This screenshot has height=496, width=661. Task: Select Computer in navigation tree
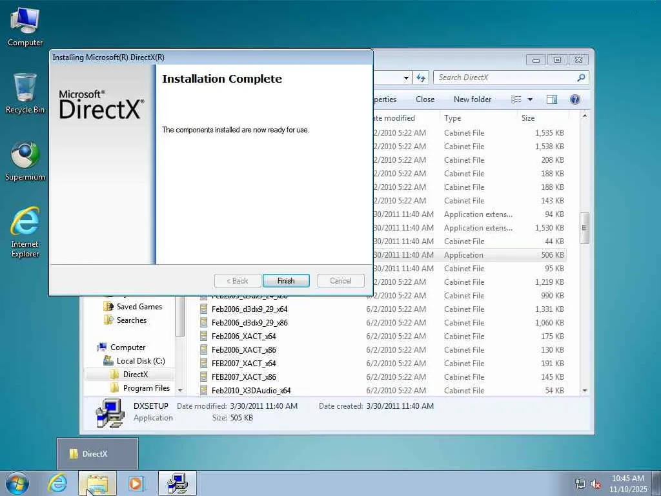[128, 347]
